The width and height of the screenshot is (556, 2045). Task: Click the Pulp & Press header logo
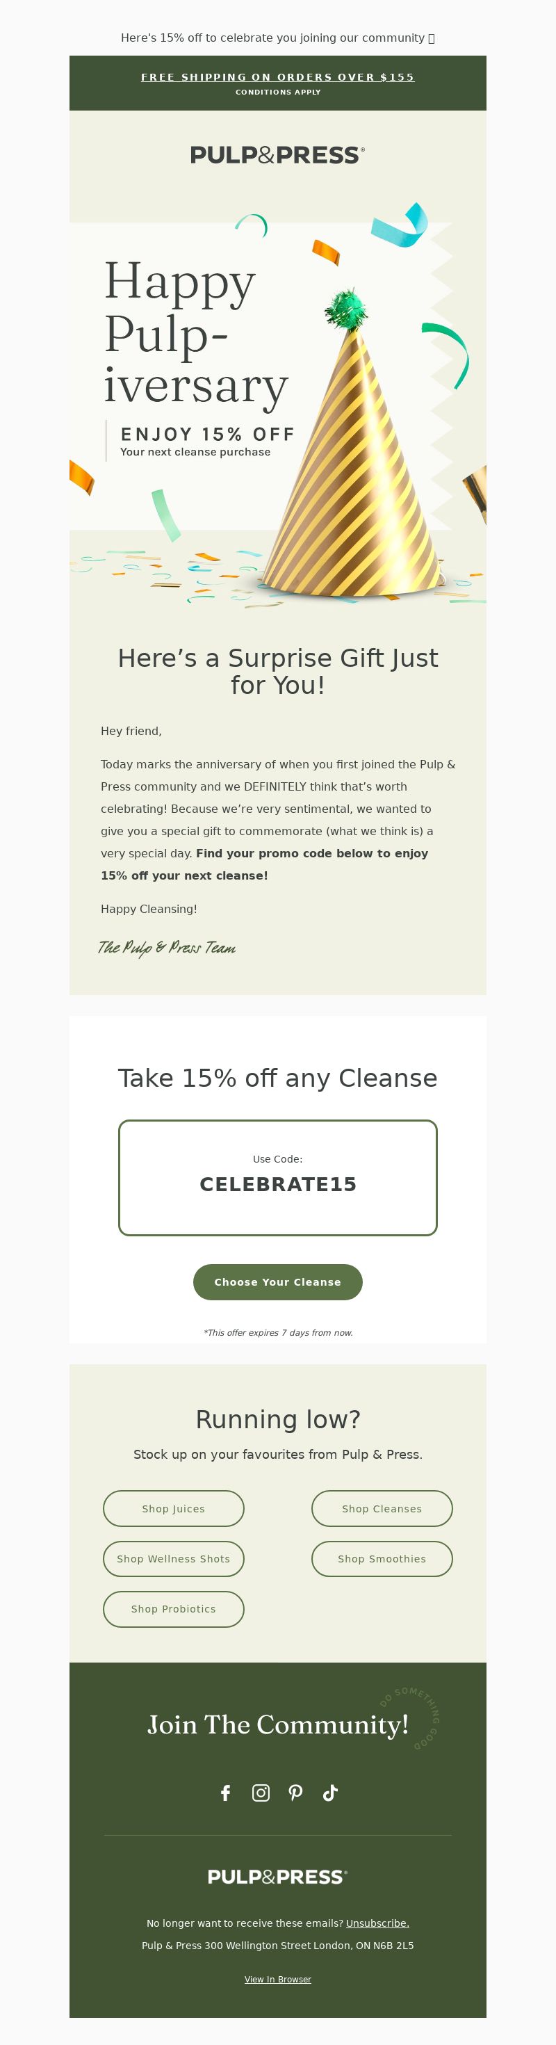tap(277, 155)
